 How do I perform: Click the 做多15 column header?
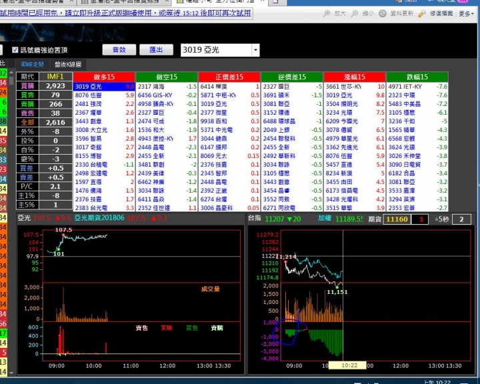pos(104,77)
